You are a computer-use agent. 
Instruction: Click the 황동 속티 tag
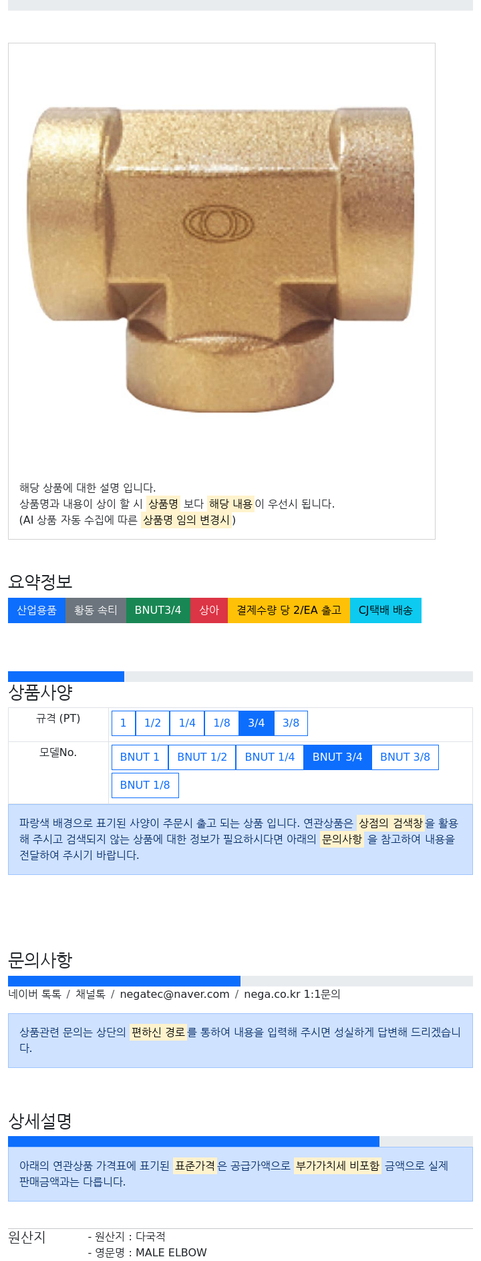click(x=96, y=610)
